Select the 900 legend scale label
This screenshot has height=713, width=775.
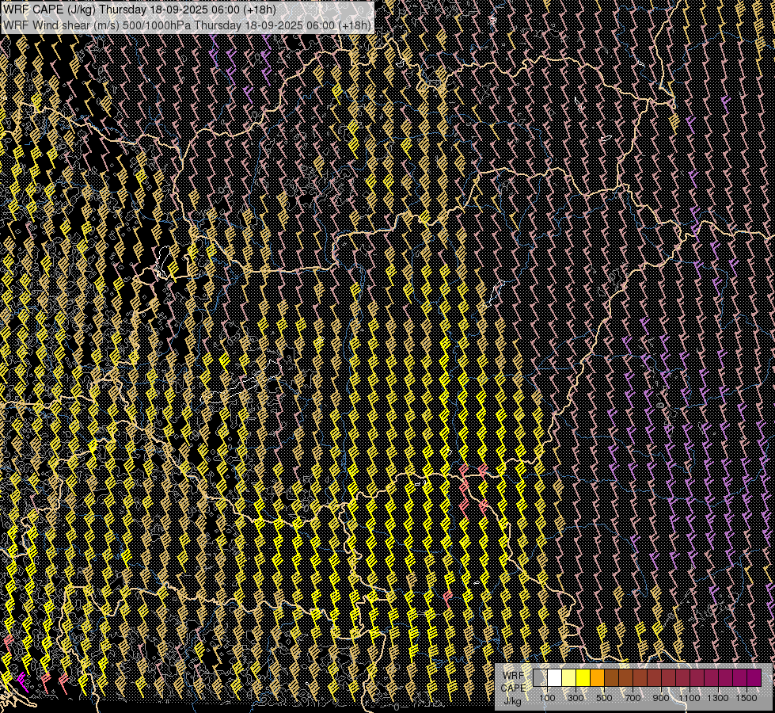click(x=662, y=698)
